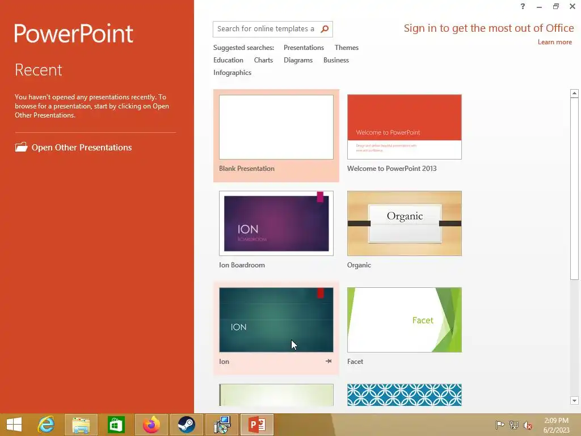
Task: Click the Ion Boardroom caption
Action: (242, 265)
